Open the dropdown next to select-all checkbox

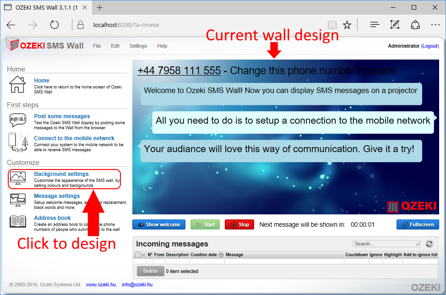[144, 255]
